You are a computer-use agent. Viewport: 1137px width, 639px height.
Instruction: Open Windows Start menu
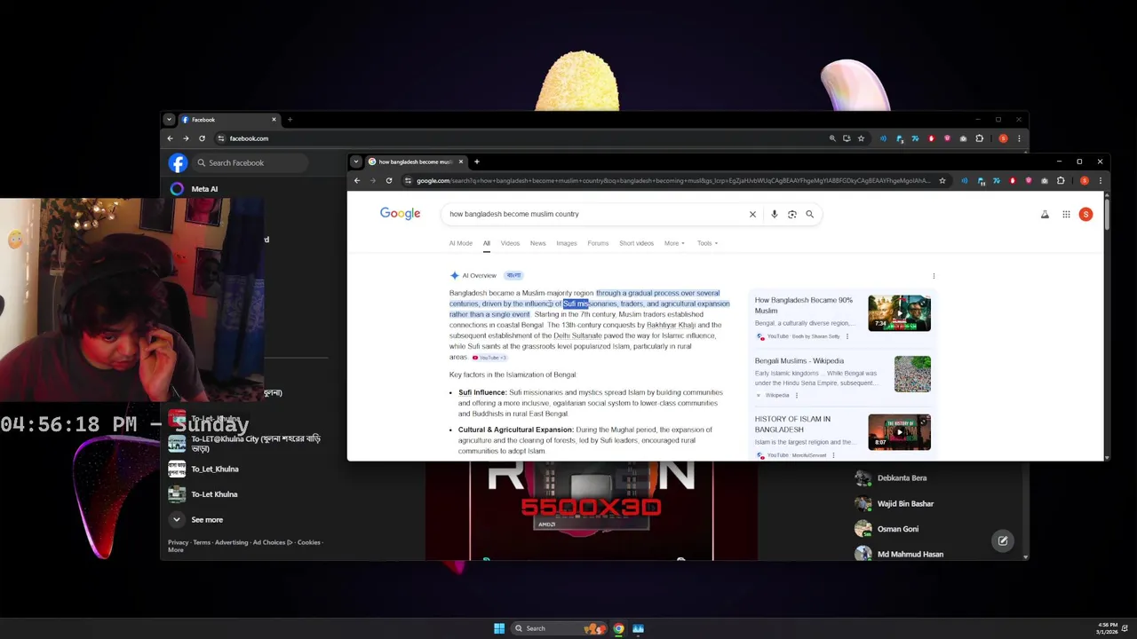(x=499, y=628)
